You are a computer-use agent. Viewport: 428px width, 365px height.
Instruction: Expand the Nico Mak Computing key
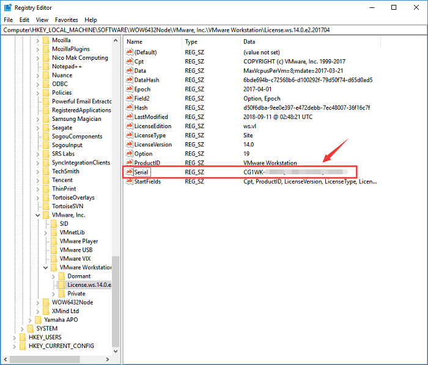[x=38, y=58]
